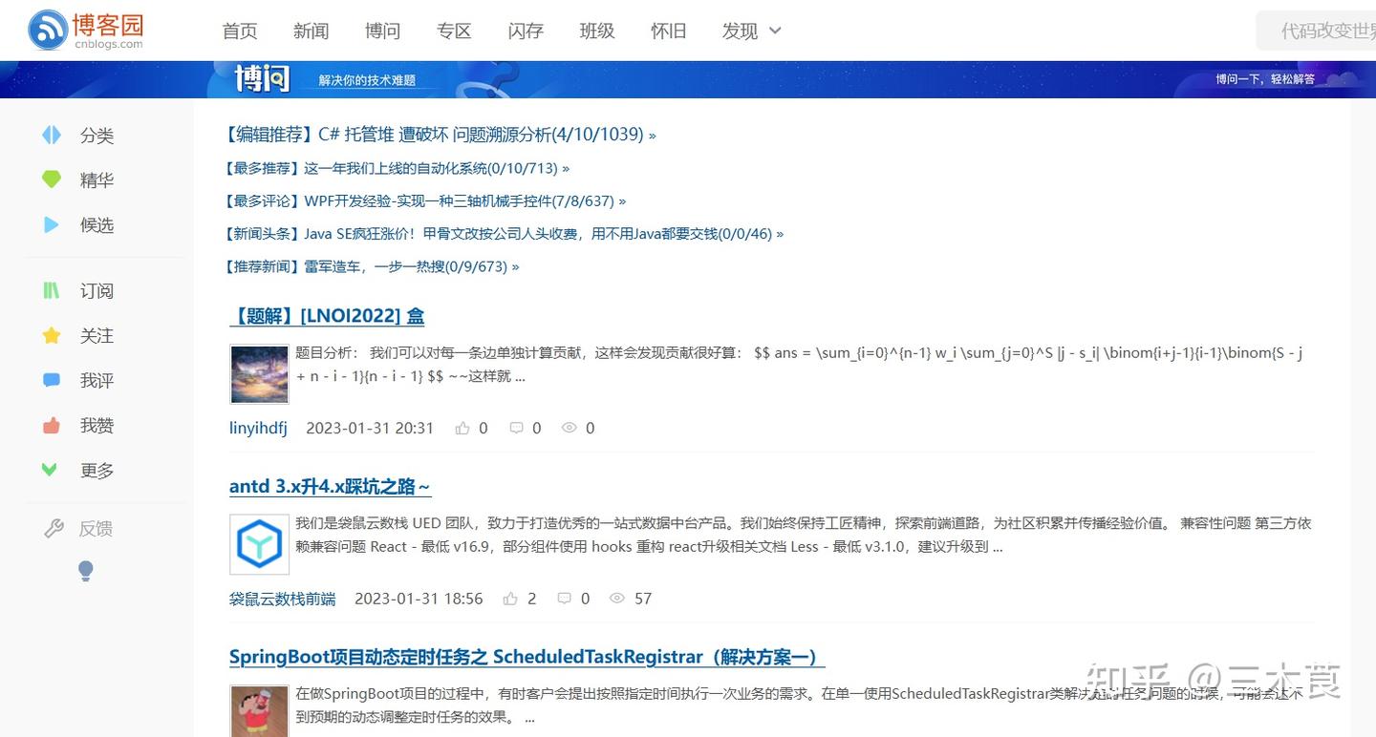Click the 反馈 wrench icon

[x=54, y=528]
